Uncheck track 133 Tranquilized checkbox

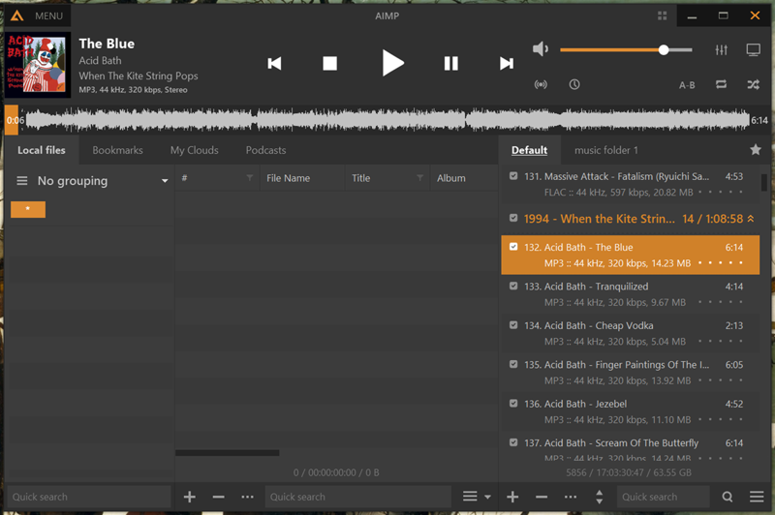(513, 286)
